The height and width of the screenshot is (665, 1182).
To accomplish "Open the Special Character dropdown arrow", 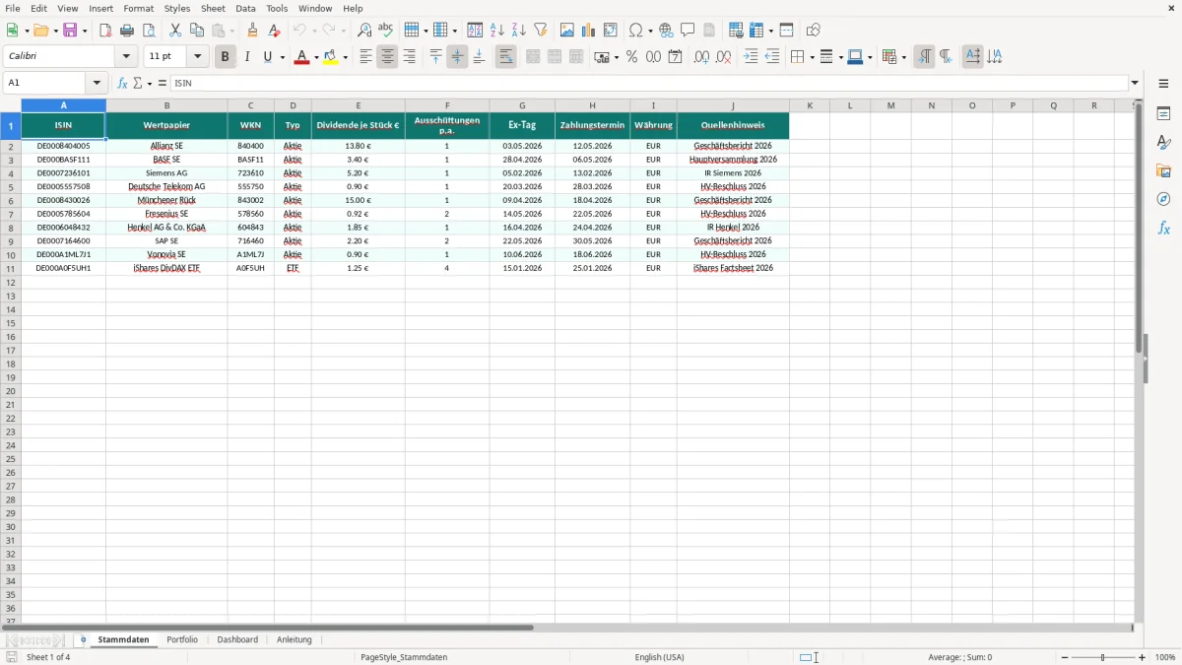I will tap(651, 31).
